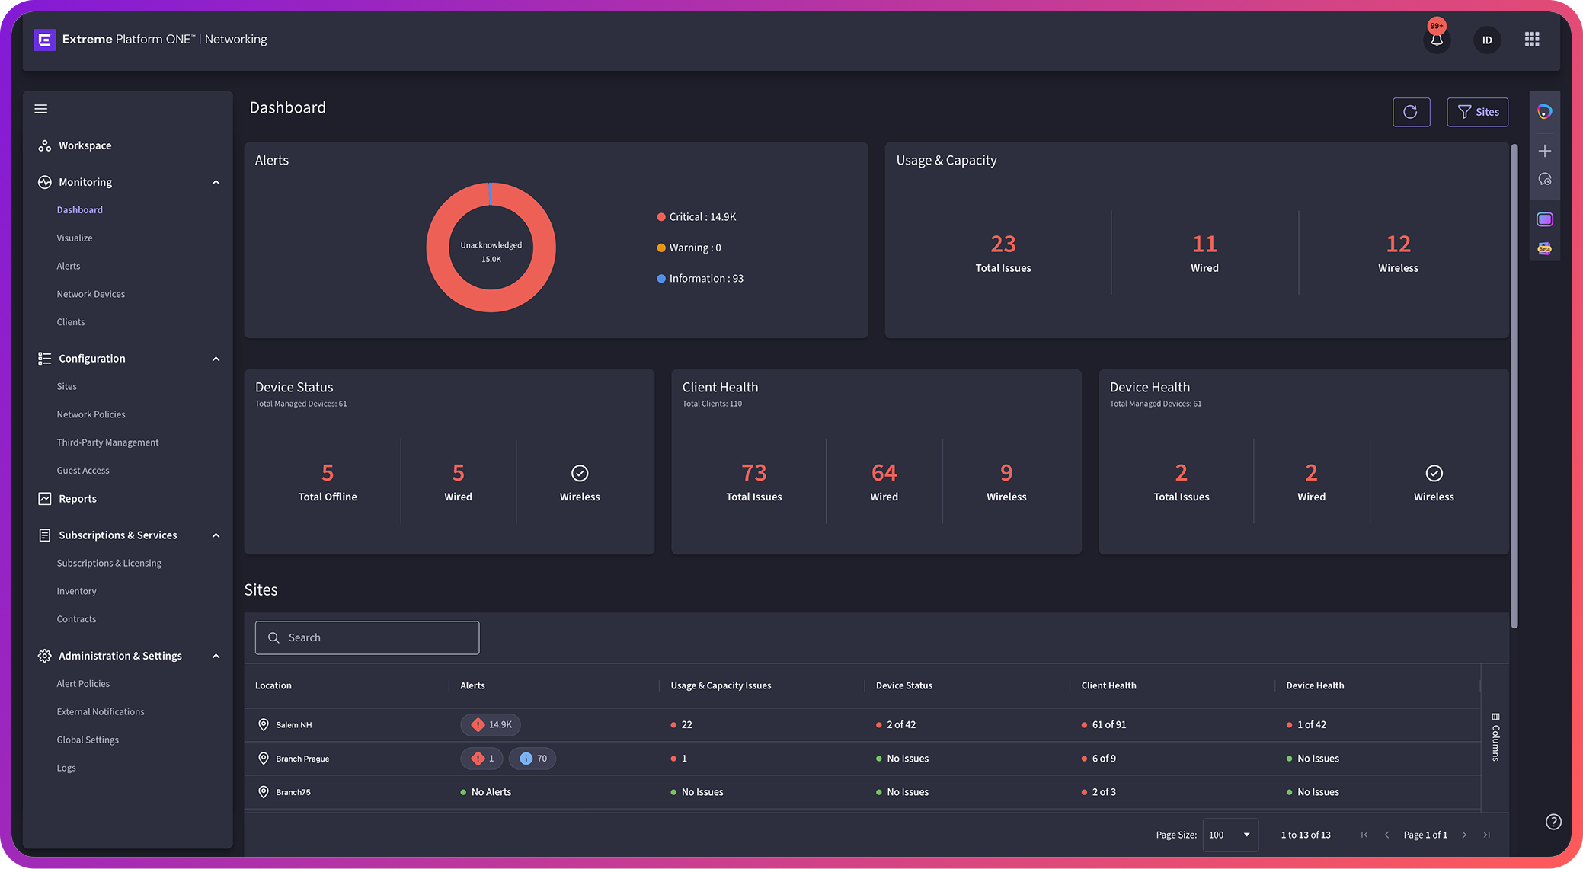The height and width of the screenshot is (869, 1583).
Task: Collapse the Monitoring section chevron
Action: tap(216, 183)
